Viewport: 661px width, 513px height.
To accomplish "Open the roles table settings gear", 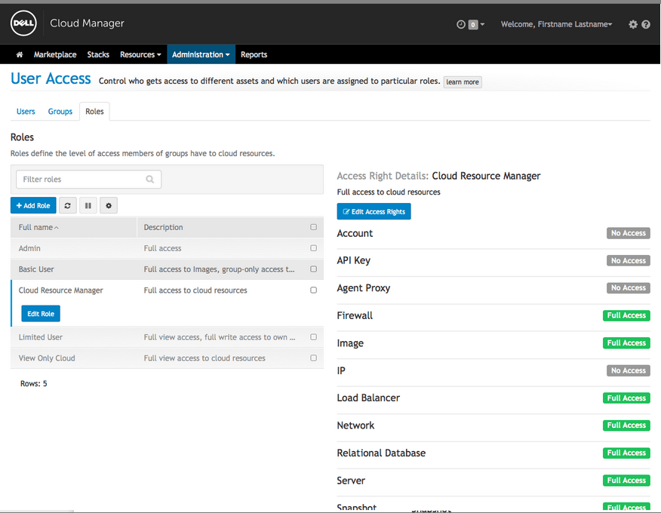I will point(109,206).
